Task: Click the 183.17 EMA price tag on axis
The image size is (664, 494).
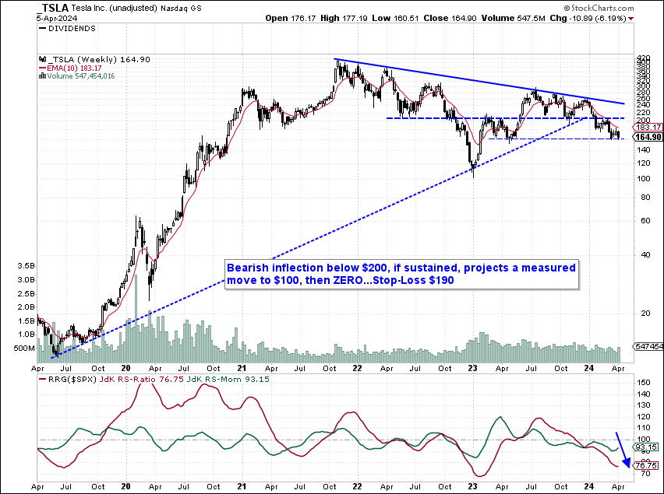Action: tap(648, 128)
